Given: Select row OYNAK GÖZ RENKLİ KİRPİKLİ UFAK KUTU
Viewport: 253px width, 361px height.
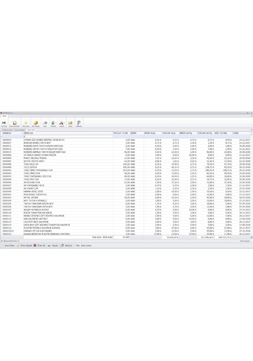Looking at the screenshot, I should tap(126, 140).
